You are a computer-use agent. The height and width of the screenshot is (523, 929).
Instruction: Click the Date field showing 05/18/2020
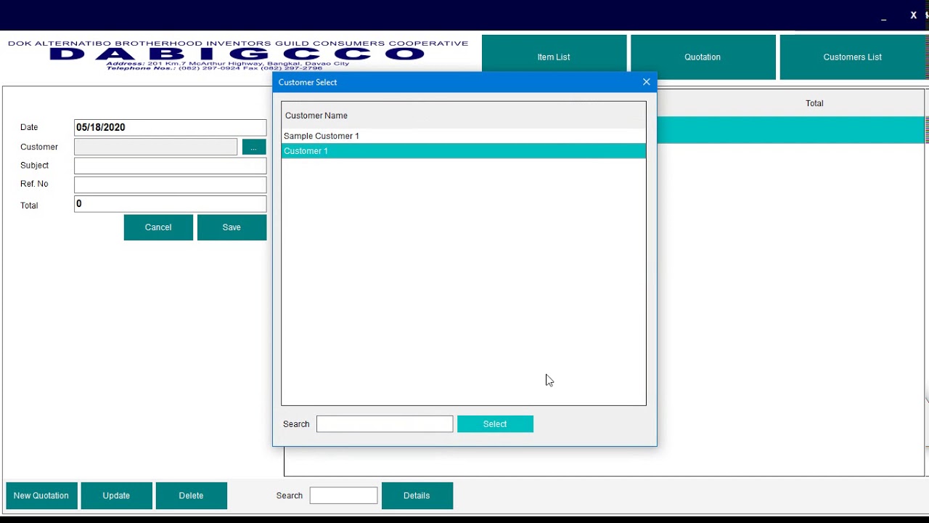tap(171, 127)
